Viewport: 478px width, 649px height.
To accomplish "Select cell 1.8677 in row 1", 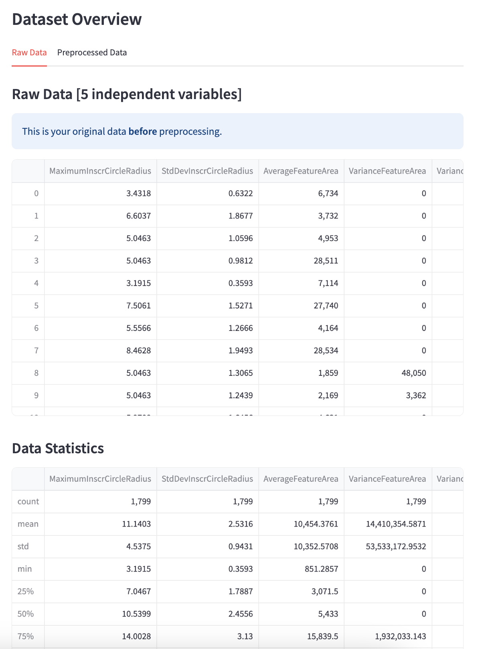I will click(207, 216).
